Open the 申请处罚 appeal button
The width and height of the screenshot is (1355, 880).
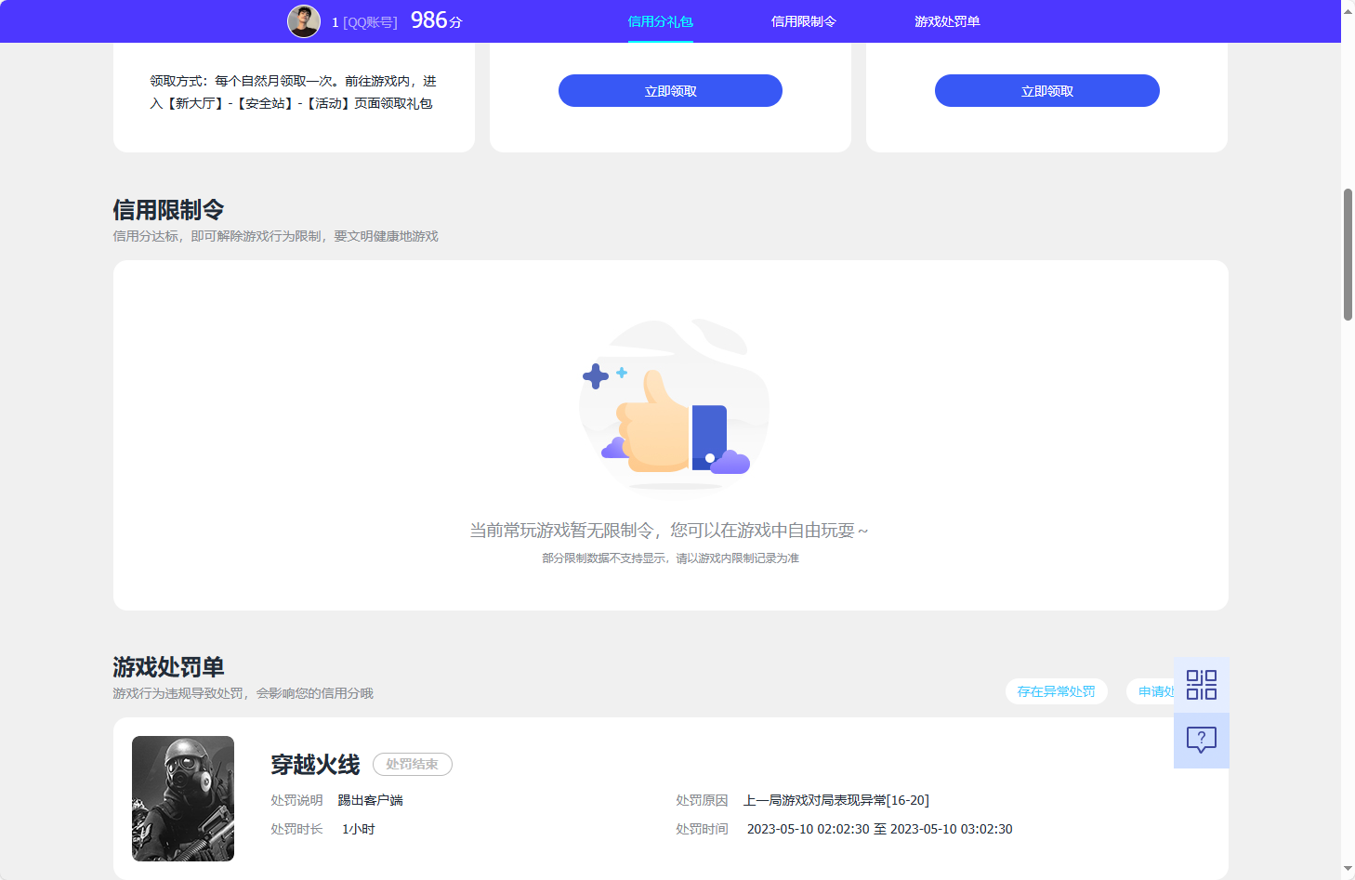[x=1155, y=691]
